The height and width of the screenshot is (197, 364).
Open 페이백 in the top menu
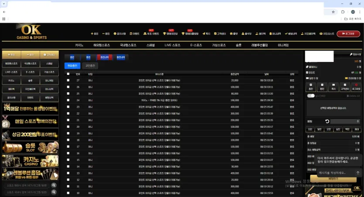[260, 34]
